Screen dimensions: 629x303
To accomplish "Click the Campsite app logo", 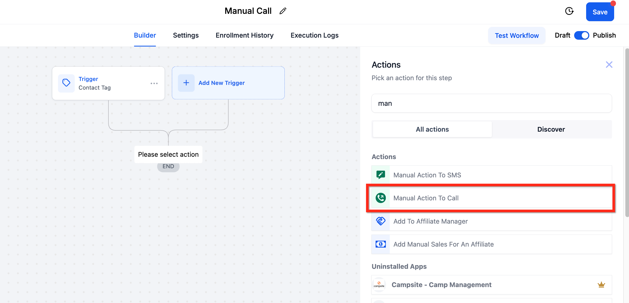I will coord(379,285).
